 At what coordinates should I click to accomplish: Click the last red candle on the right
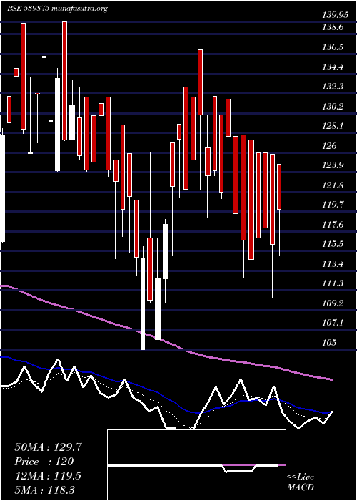click(279, 187)
